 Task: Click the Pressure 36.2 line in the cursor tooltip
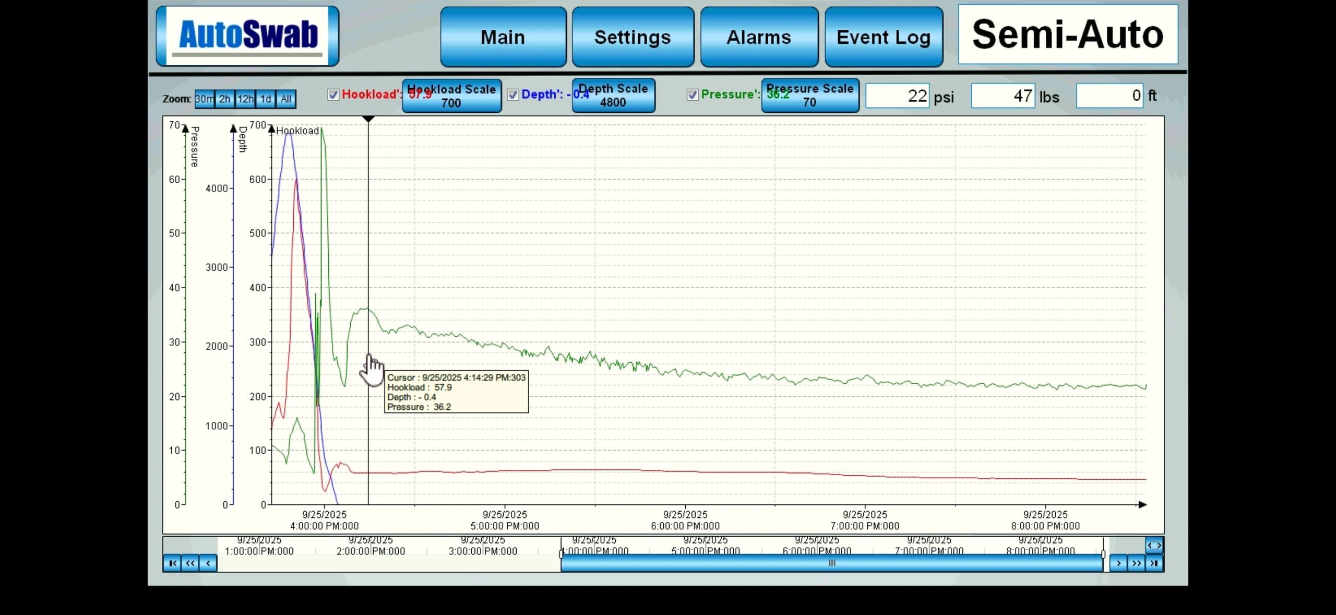[x=419, y=407]
